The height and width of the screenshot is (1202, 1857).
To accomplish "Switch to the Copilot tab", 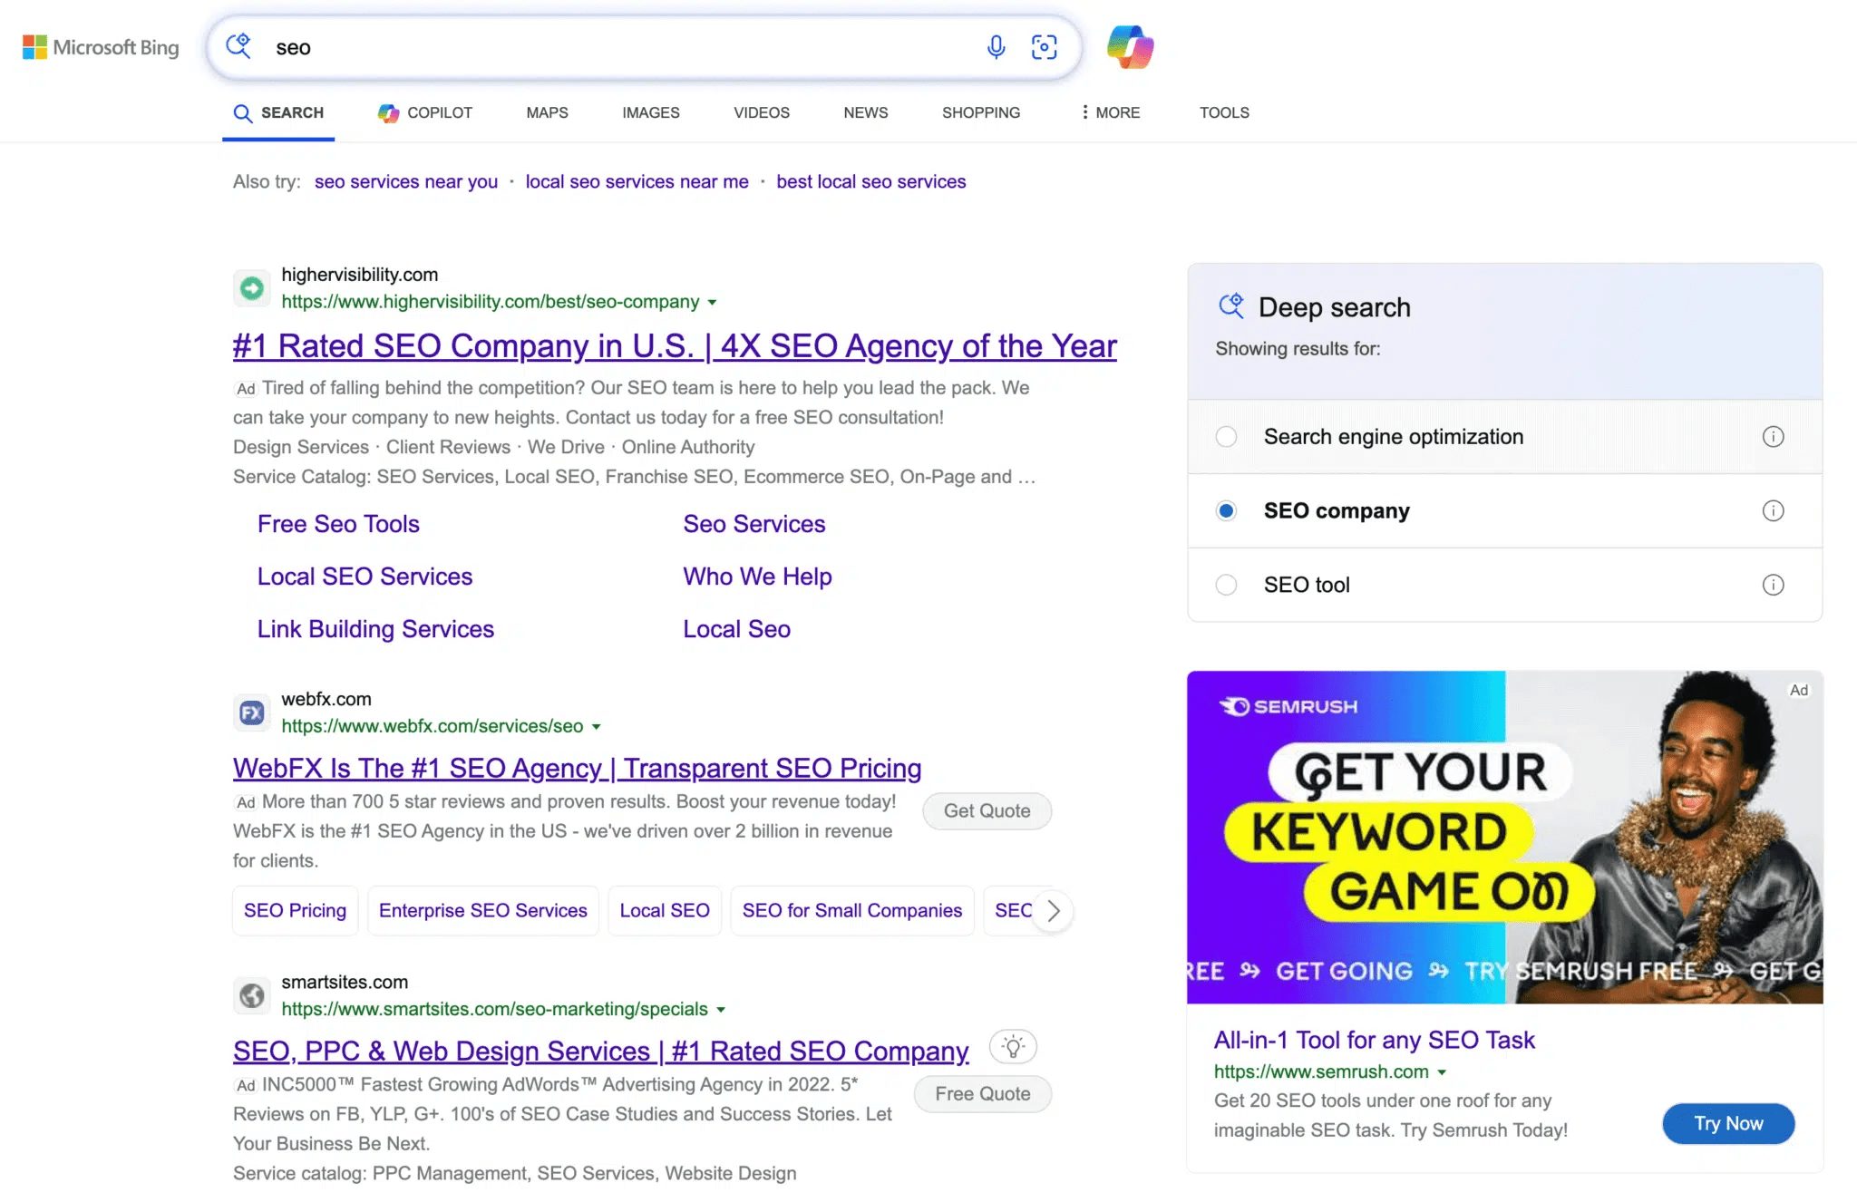I will click(425, 112).
